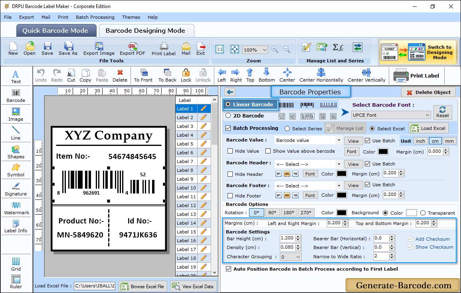This screenshot has height=293, width=461.
Task: Click the Load Excel File path field
Action: 95,286
